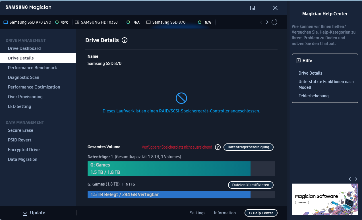Image resolution: width=362 pixels, height=220 pixels.
Task: Click the Samsung SSD 870 drive icon
Action: pyautogui.click(x=148, y=22)
